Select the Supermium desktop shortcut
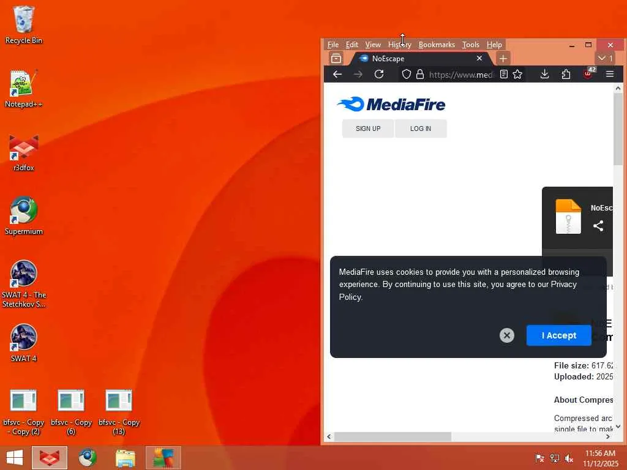The width and height of the screenshot is (627, 470). pos(24,216)
